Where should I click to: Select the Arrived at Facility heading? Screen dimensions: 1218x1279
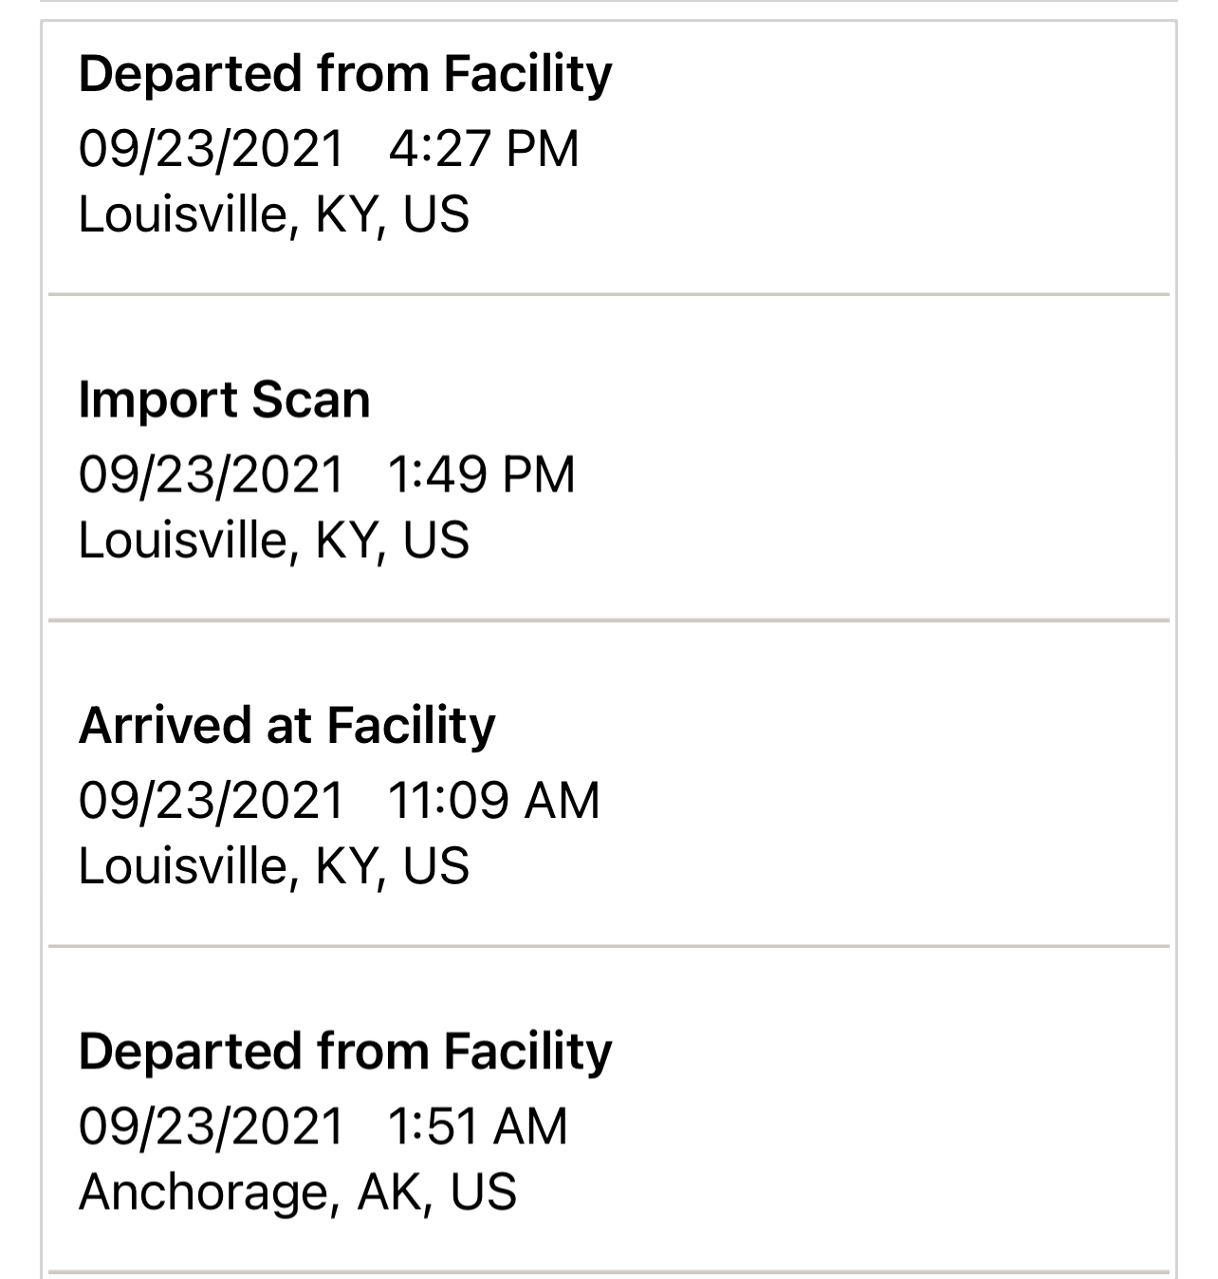(x=286, y=726)
